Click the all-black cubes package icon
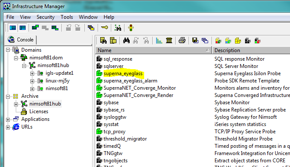Screen dimensions: 290x167 pos(248,41)
